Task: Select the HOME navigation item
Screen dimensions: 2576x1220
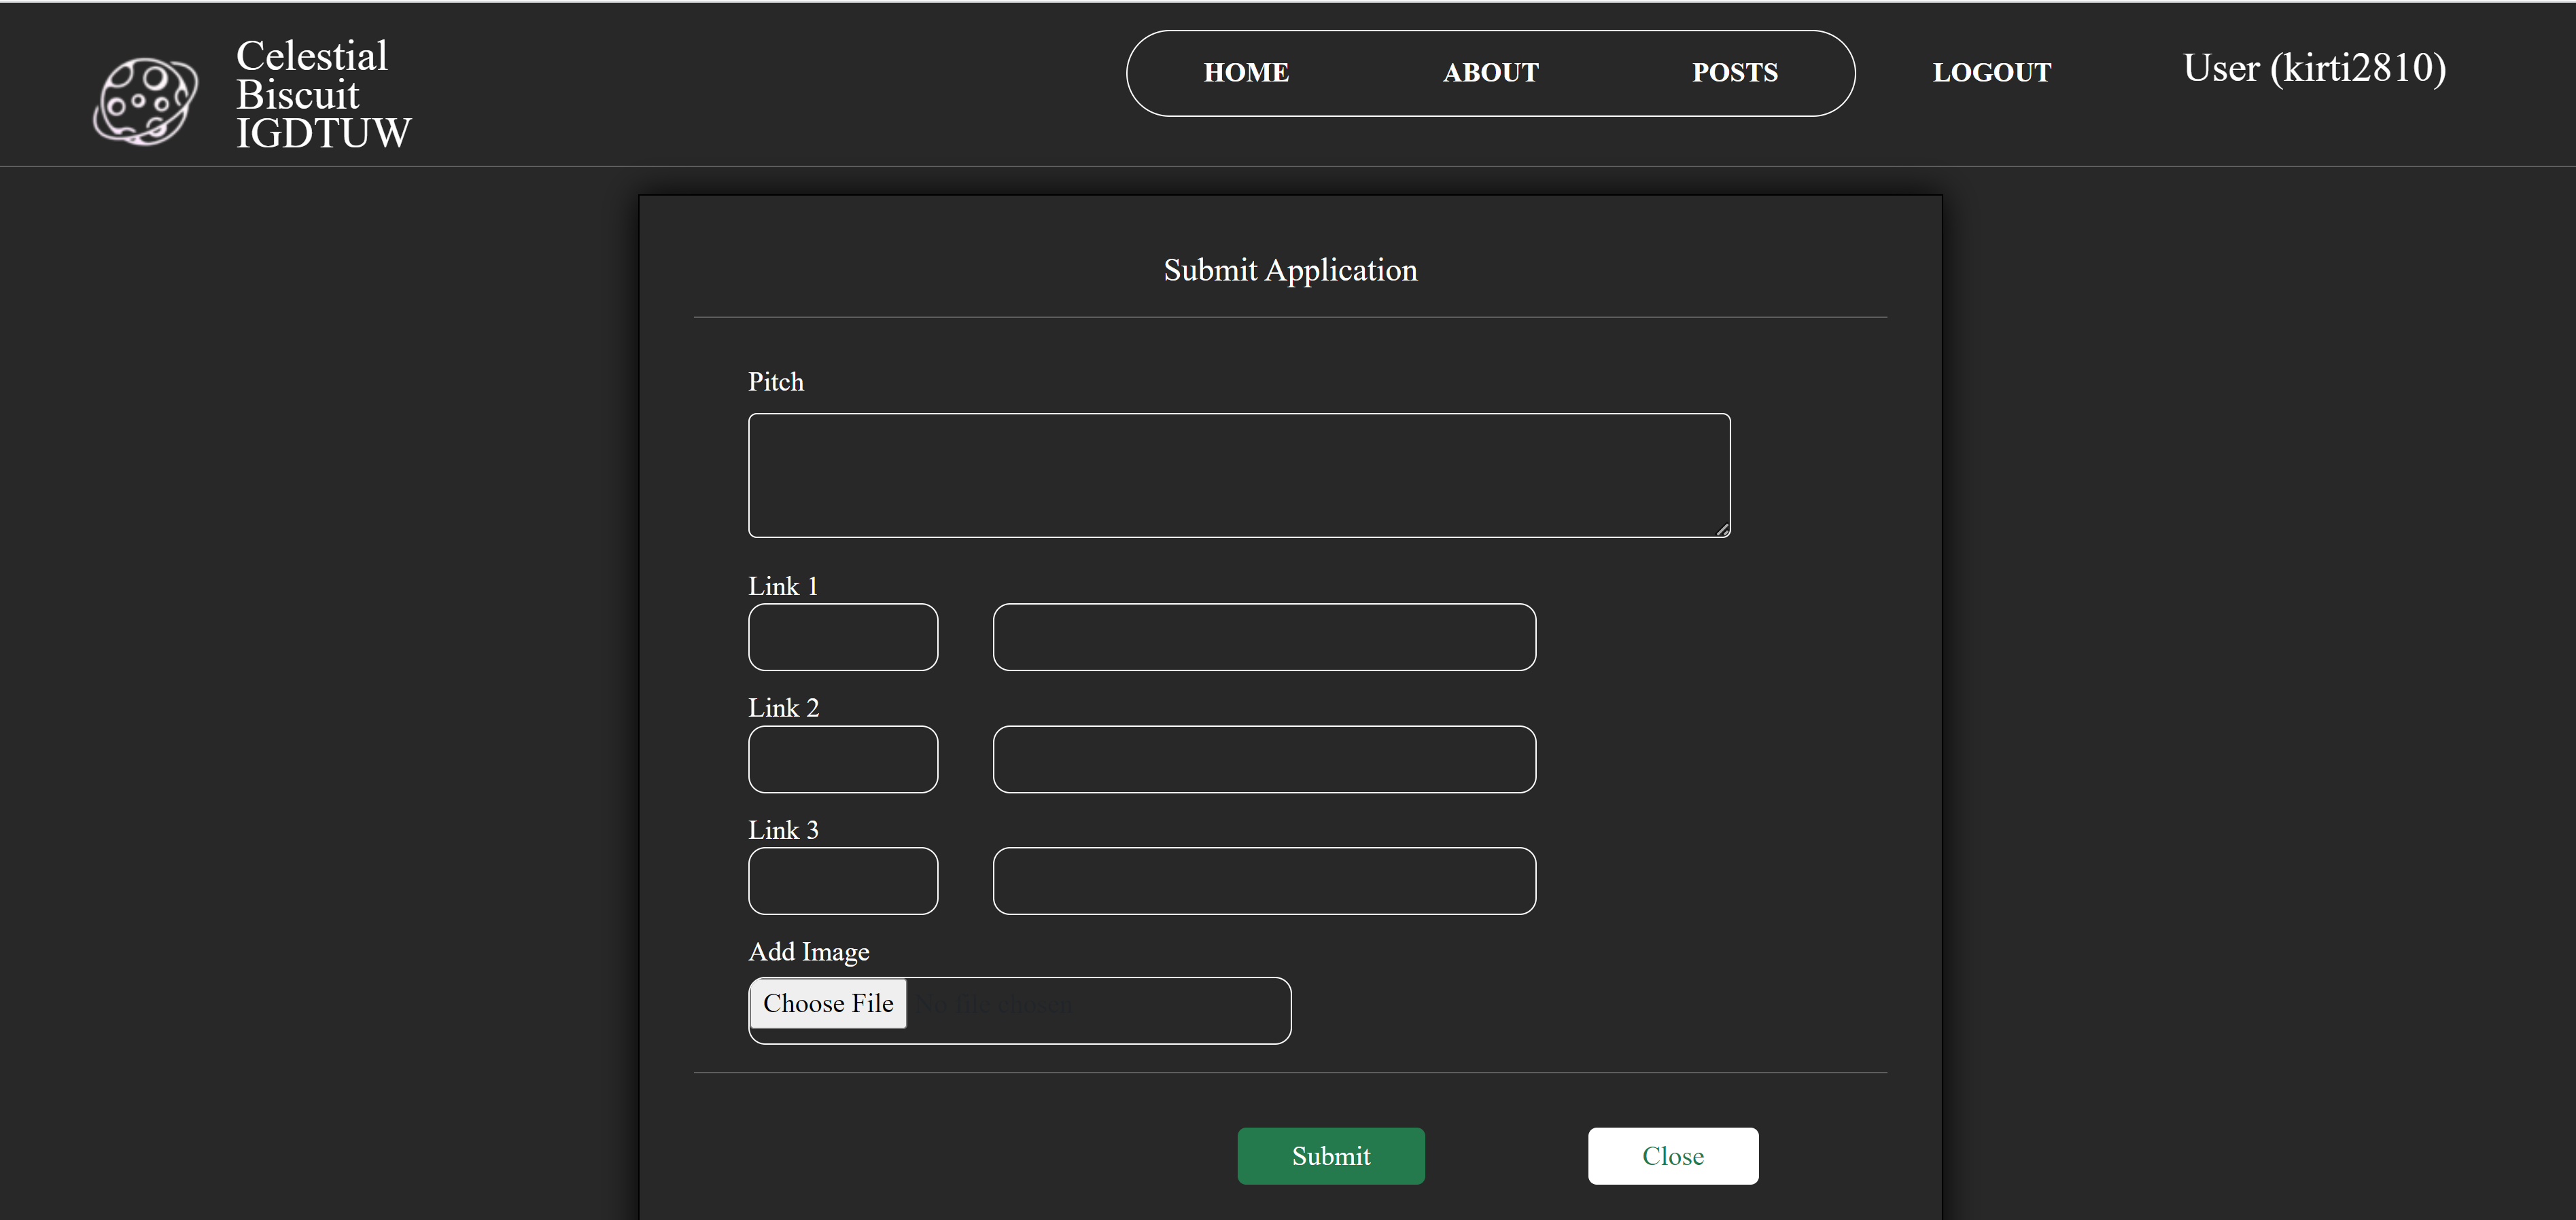Action: click(1245, 72)
